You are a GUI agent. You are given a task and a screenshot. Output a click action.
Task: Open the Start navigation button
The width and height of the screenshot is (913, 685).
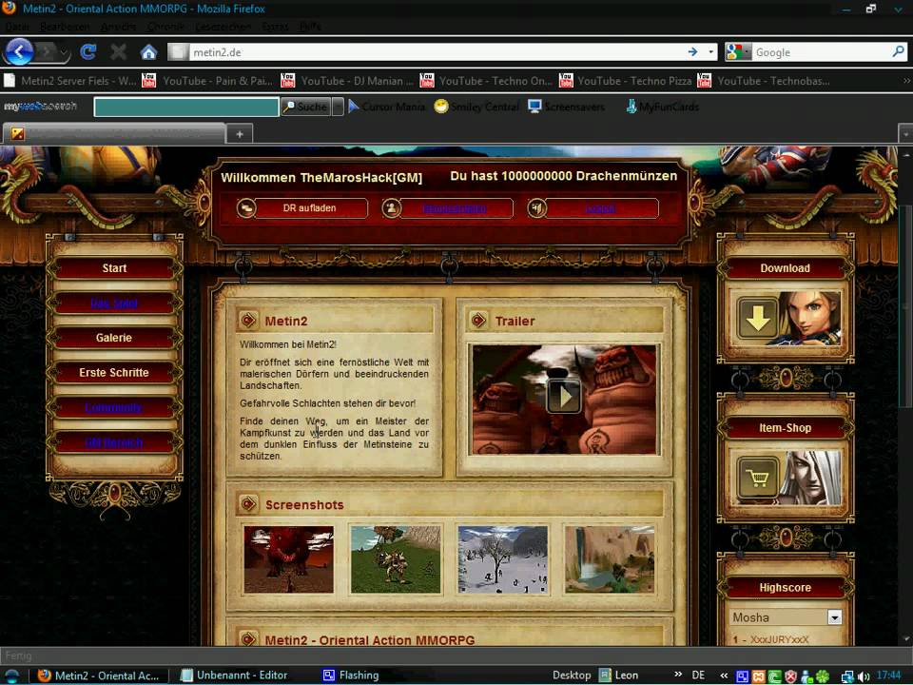pos(114,268)
